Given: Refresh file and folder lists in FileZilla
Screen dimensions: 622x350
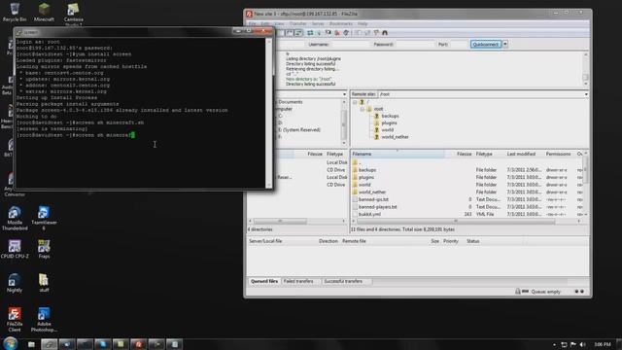Looking at the screenshot, I should [x=310, y=33].
